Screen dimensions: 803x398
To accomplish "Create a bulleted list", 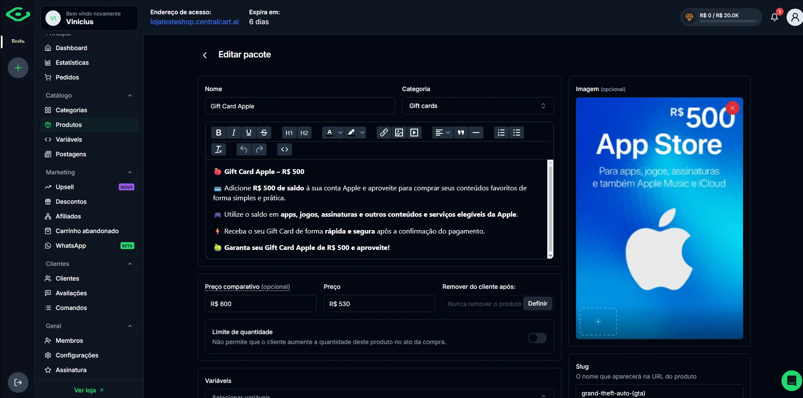I will (517, 133).
